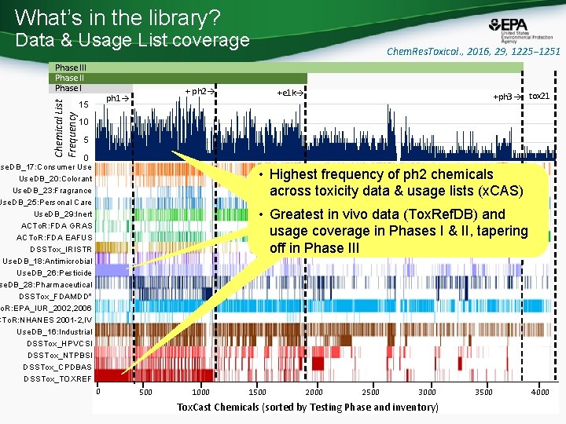Select the Phase II bar
Screen dimensions: 566x424
point(178,78)
